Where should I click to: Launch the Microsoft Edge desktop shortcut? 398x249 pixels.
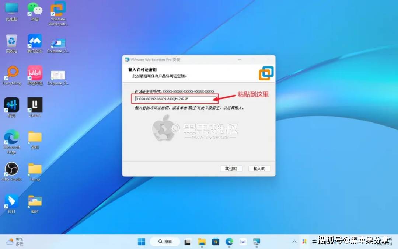(x=12, y=142)
